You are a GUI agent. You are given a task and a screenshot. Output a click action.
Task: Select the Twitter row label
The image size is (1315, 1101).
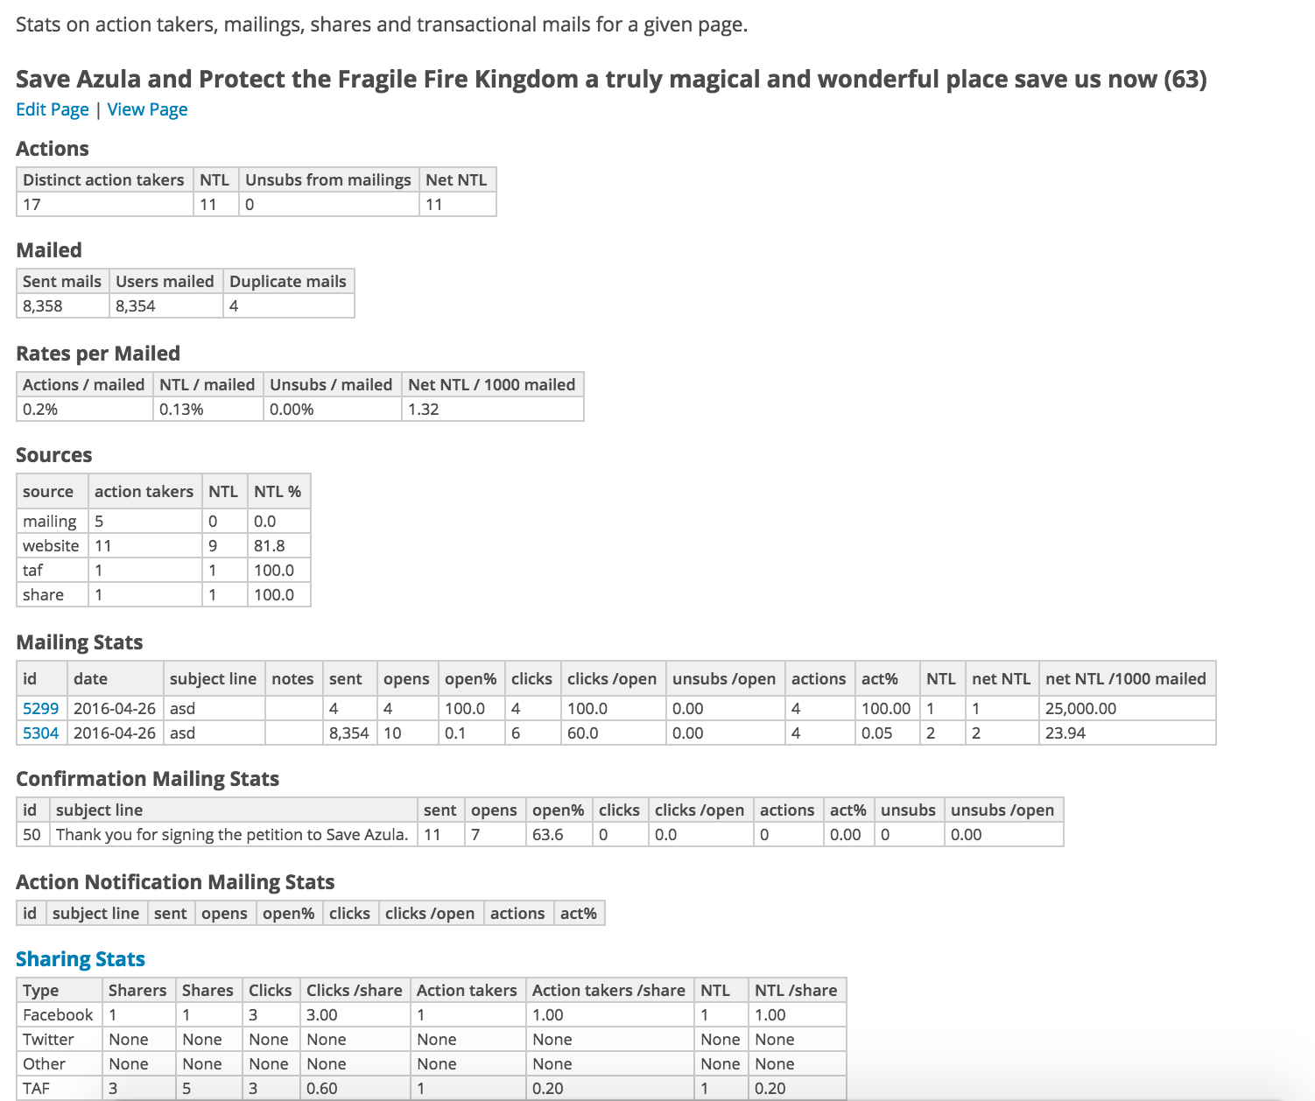48,1039
